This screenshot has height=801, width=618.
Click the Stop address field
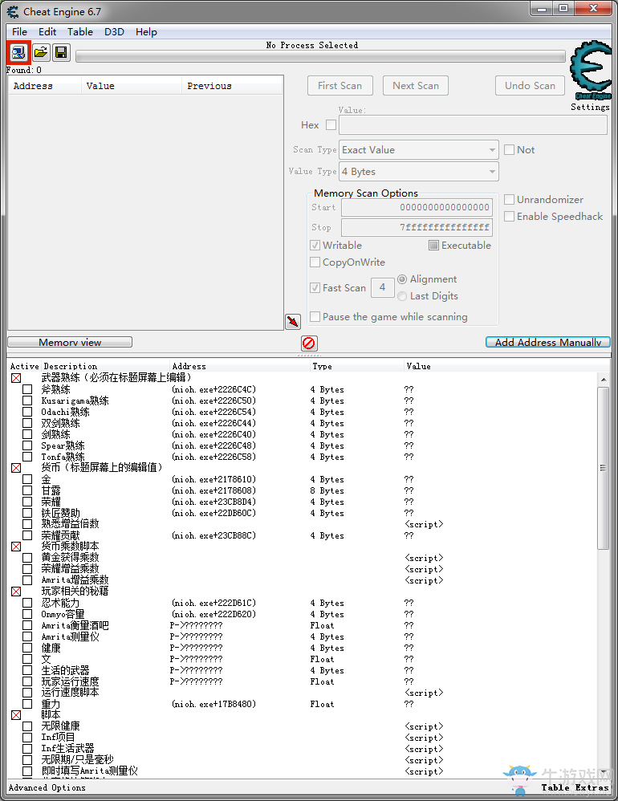click(417, 227)
